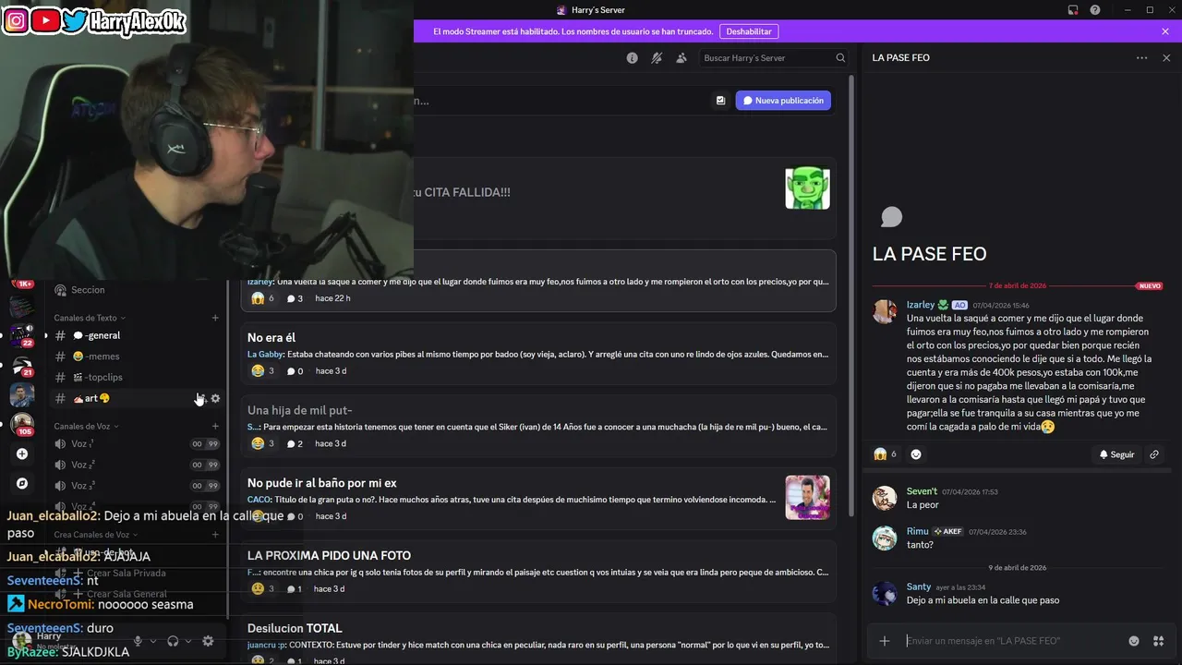Toggle the scream emoji reaction with 6

pos(886,454)
